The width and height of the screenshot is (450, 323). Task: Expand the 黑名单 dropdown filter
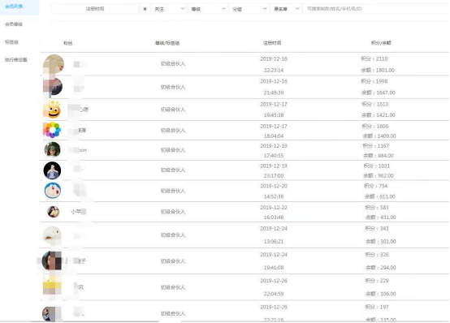286,9
